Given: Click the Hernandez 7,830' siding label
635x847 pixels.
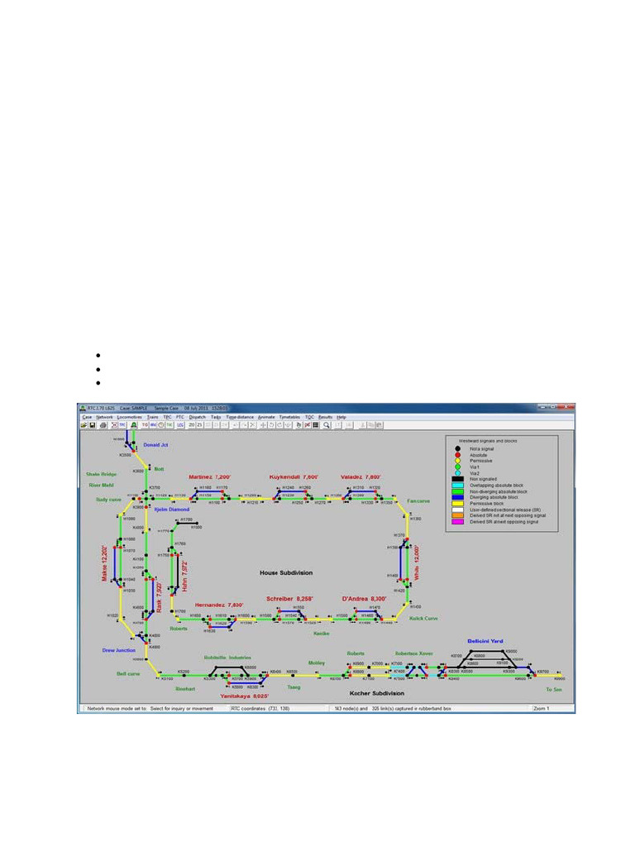Looking at the screenshot, I should click(219, 605).
